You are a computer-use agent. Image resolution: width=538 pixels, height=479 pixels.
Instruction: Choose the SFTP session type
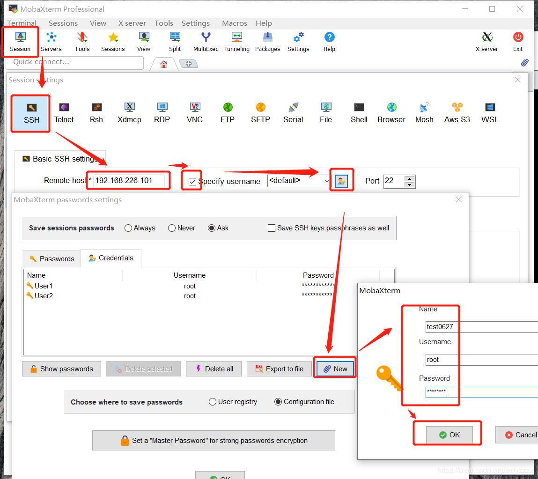coord(260,112)
